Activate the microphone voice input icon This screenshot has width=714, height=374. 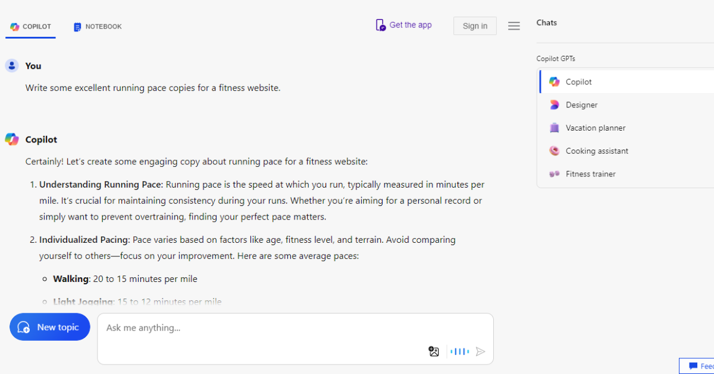(x=460, y=351)
